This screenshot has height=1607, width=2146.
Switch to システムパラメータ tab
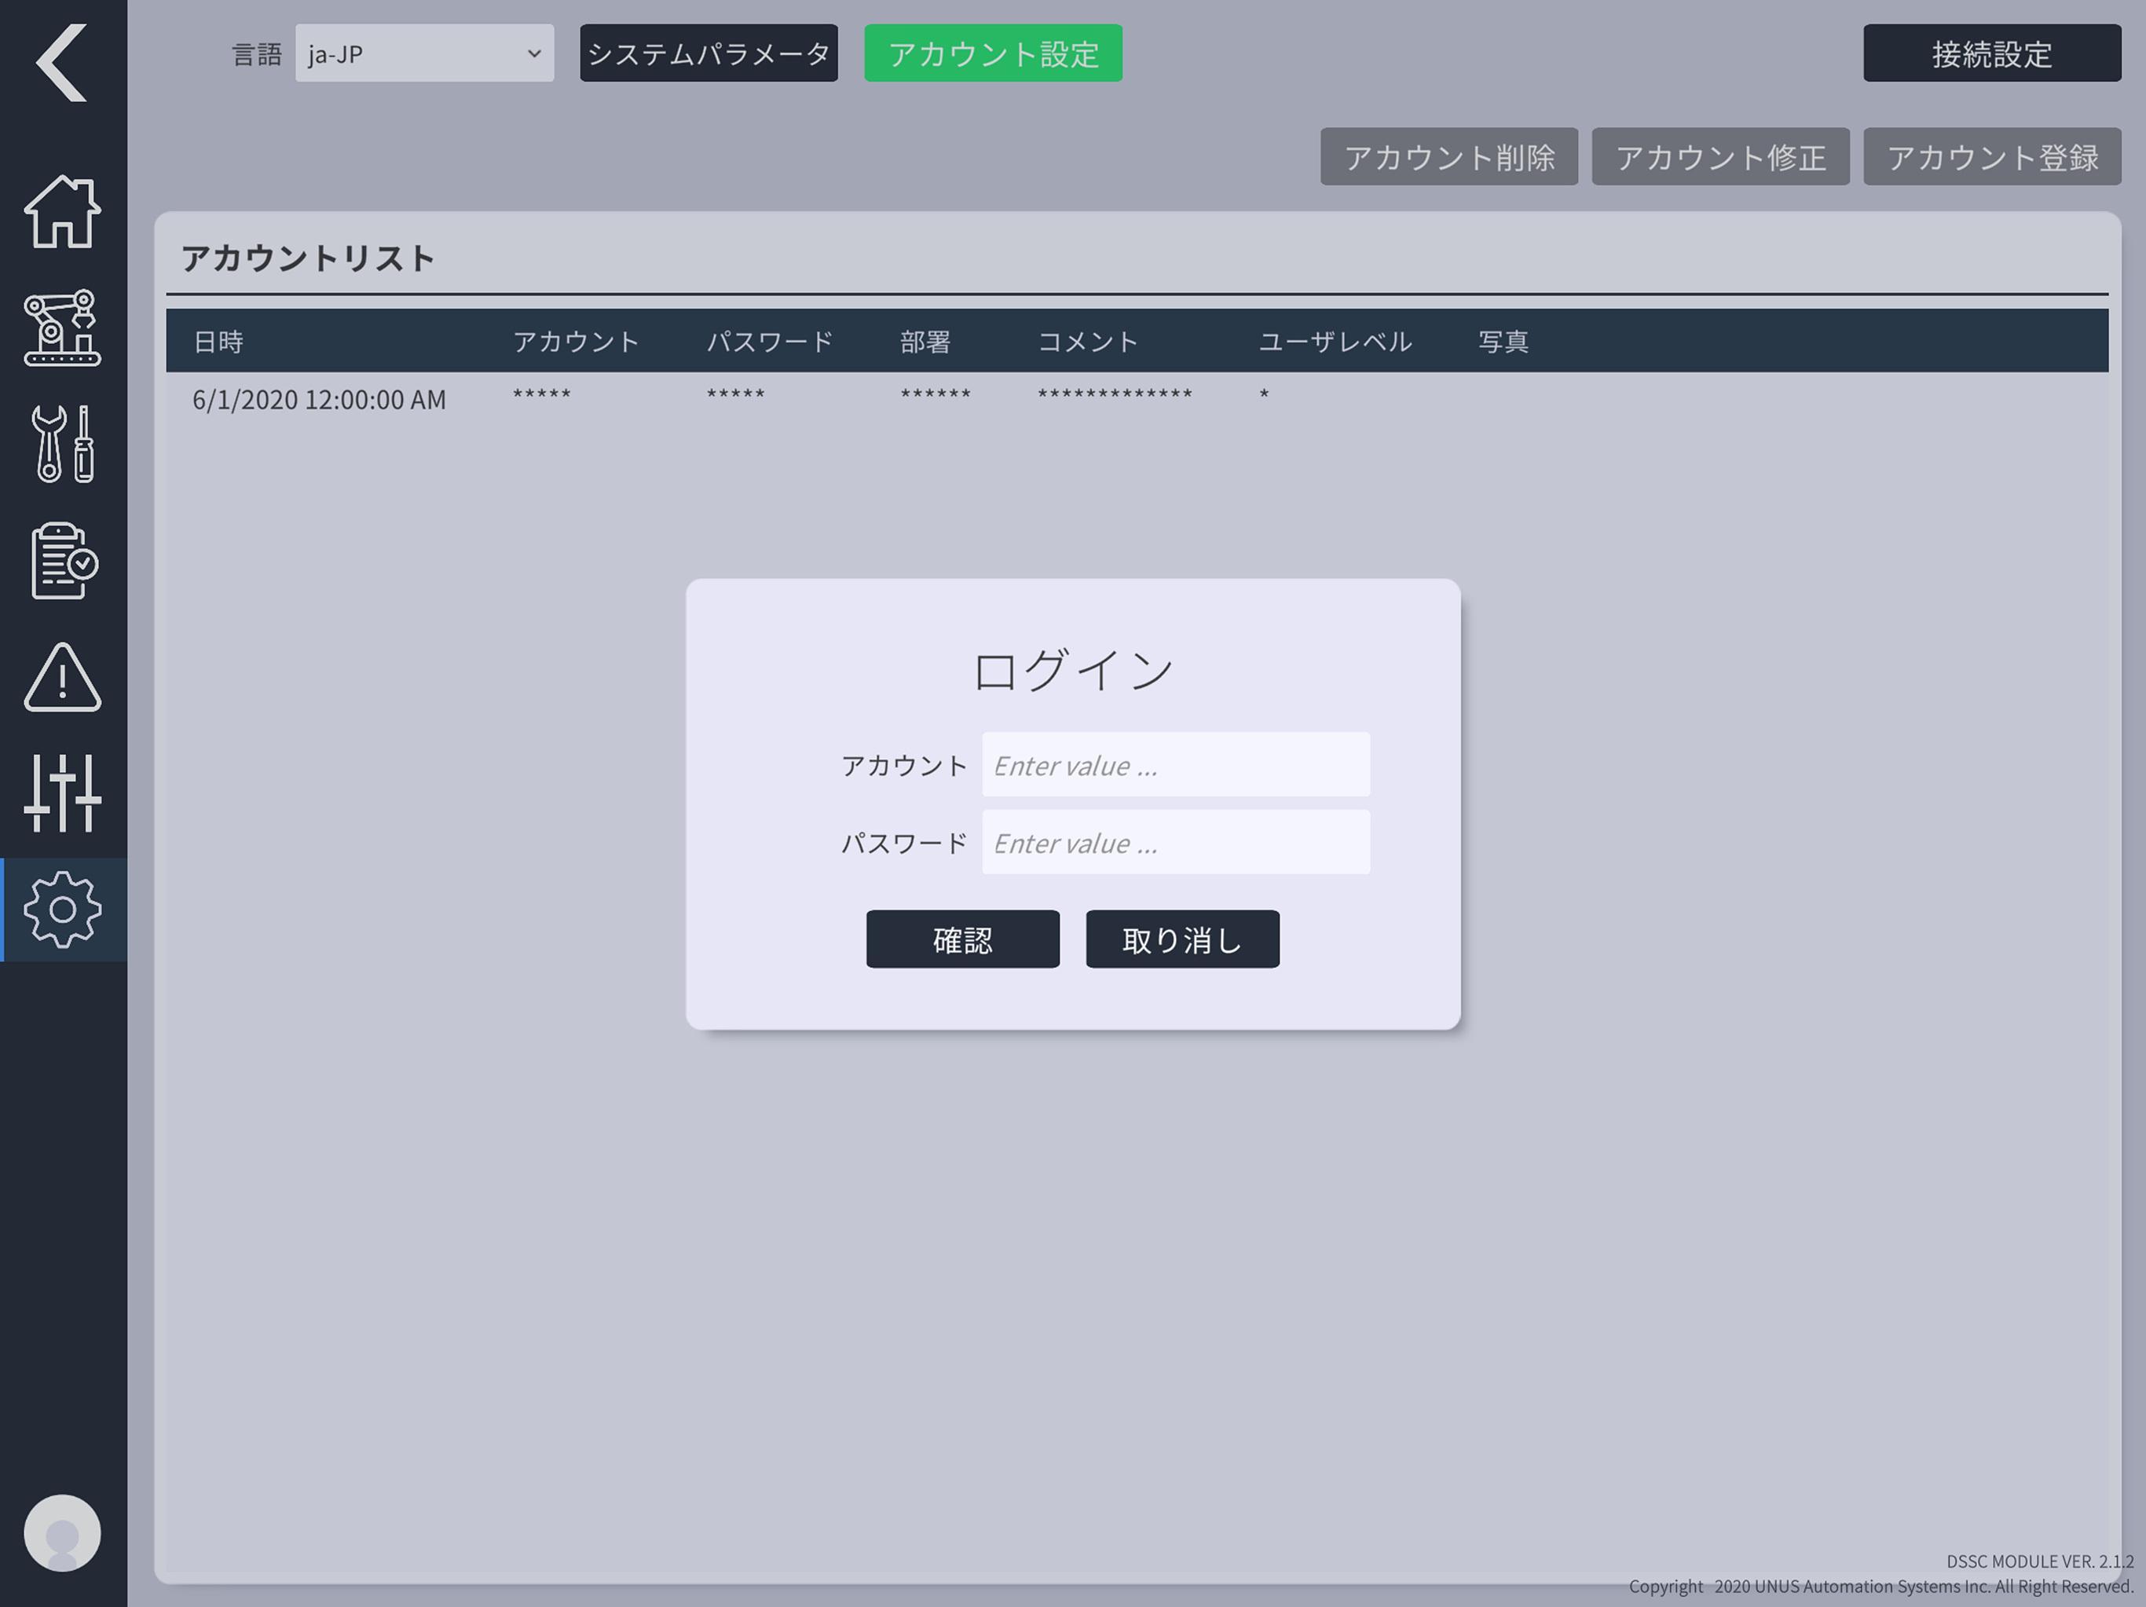click(x=709, y=53)
